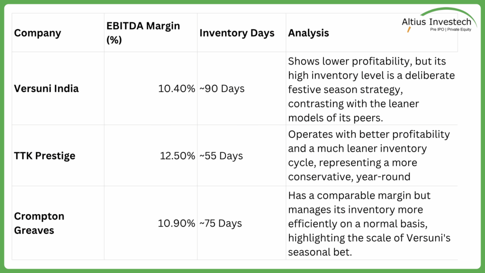The image size is (485, 273).
Task: Choose the Analysis column header
Action: [308, 33]
